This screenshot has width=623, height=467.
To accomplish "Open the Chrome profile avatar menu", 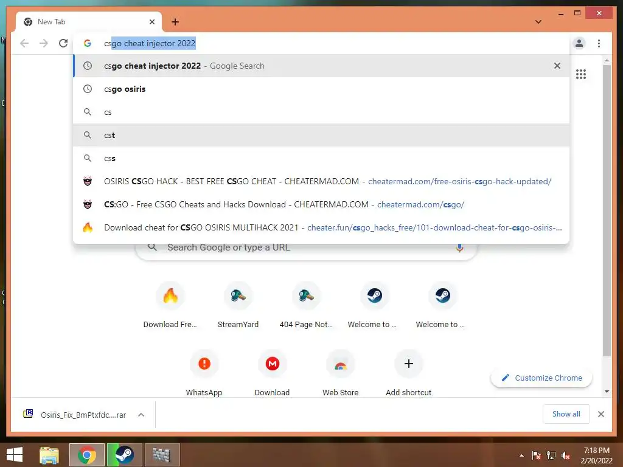I will (x=579, y=43).
